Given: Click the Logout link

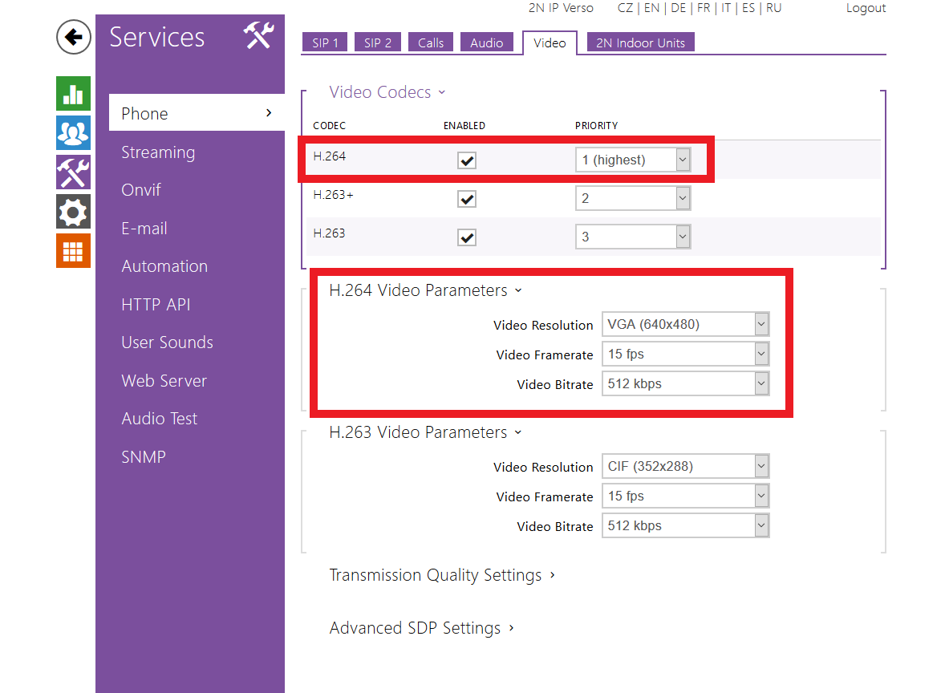Looking at the screenshot, I should (866, 8).
